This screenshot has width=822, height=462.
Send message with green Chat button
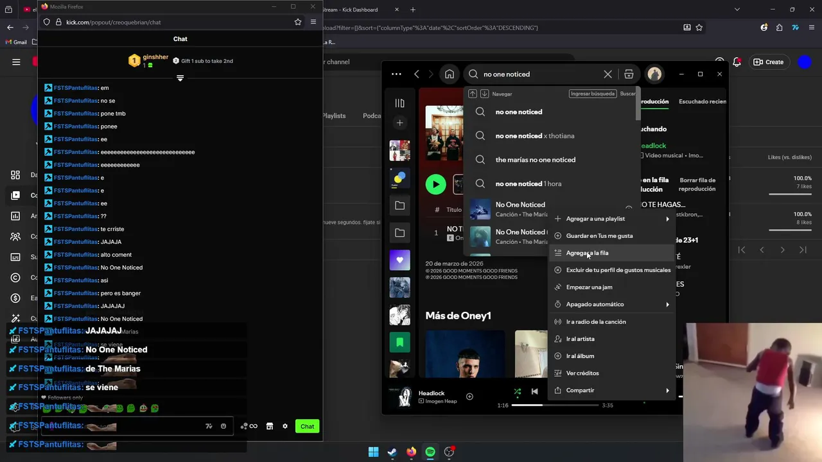(307, 426)
